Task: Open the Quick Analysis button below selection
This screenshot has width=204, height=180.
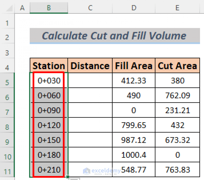Action: (x=74, y=179)
